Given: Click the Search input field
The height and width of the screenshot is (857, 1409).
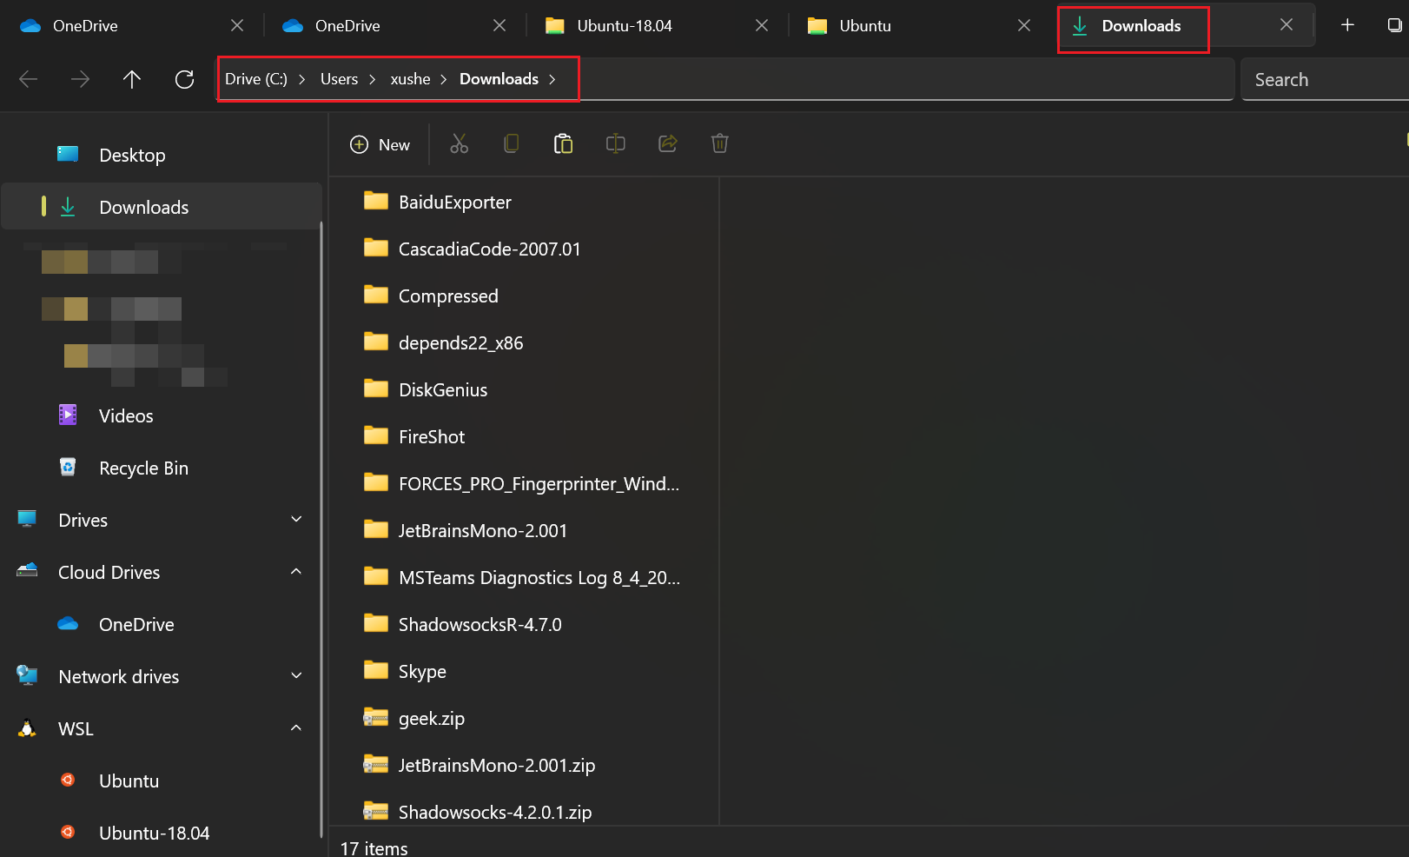Looking at the screenshot, I should coord(1325,80).
